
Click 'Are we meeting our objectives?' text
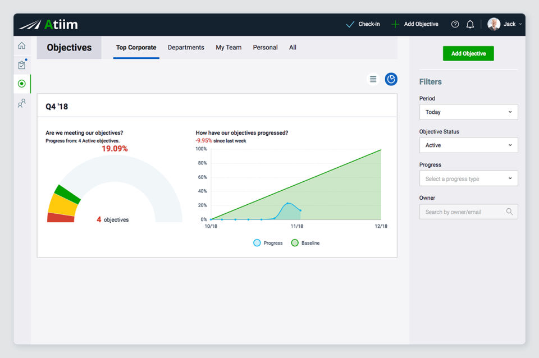point(84,133)
